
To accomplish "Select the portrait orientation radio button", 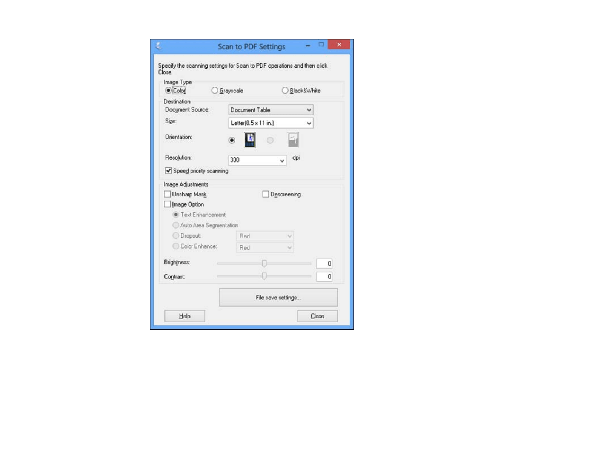I will [x=232, y=140].
